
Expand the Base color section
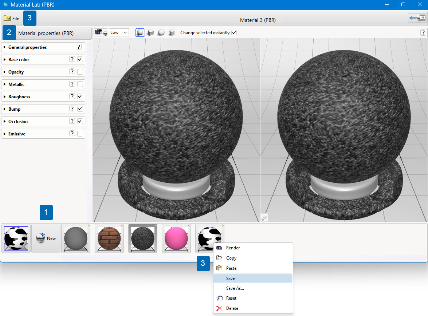point(4,59)
